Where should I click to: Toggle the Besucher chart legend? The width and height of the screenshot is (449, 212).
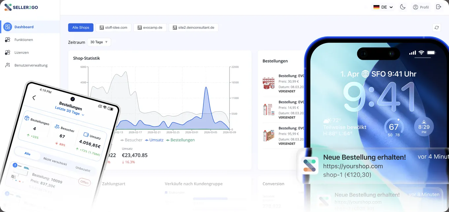(131, 140)
